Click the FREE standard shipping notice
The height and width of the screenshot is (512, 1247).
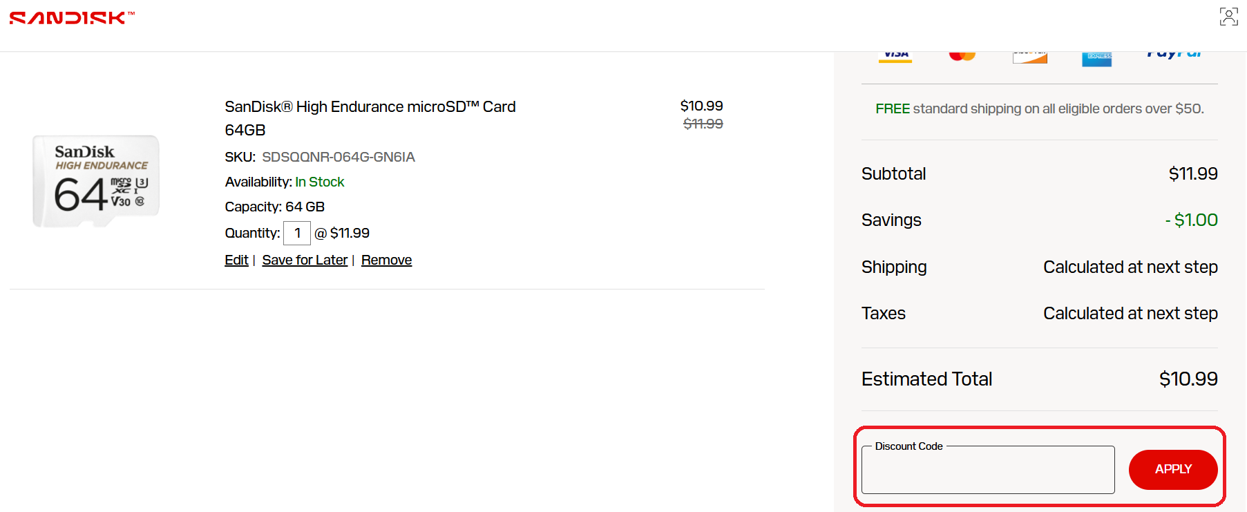(1039, 108)
